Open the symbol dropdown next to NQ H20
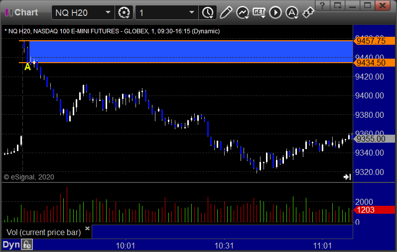Viewport: 397px width, 252px height. point(108,12)
